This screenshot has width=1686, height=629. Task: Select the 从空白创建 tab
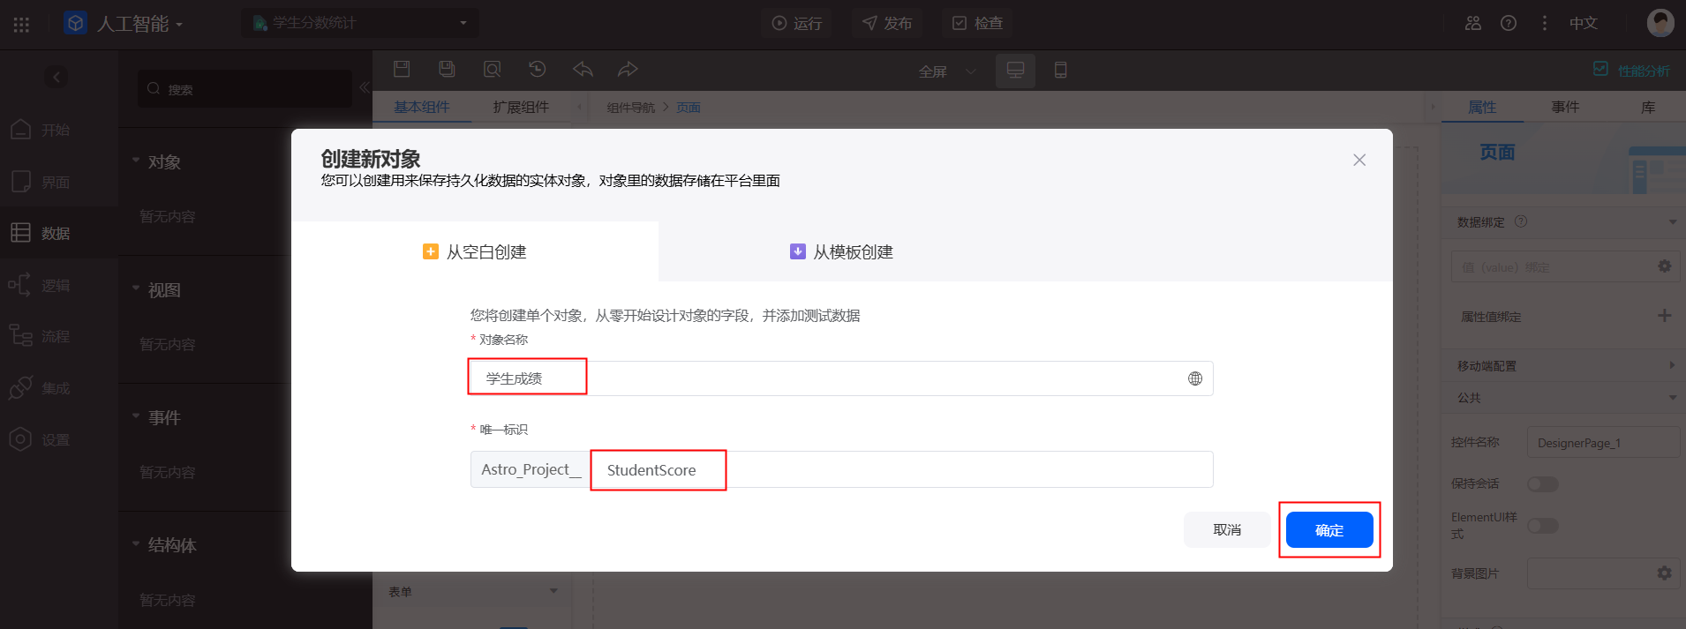click(475, 252)
